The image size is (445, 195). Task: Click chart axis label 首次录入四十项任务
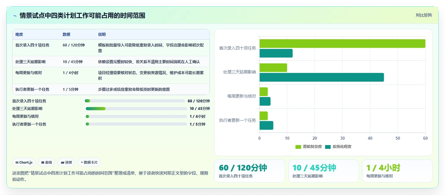237,48
